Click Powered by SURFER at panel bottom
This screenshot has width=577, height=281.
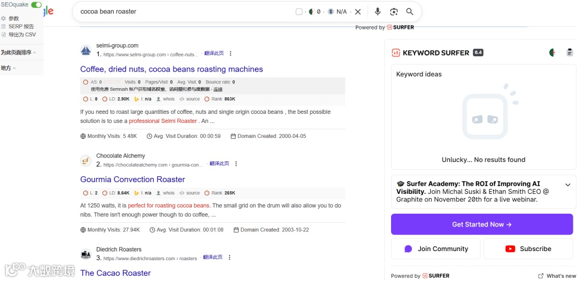420,276
